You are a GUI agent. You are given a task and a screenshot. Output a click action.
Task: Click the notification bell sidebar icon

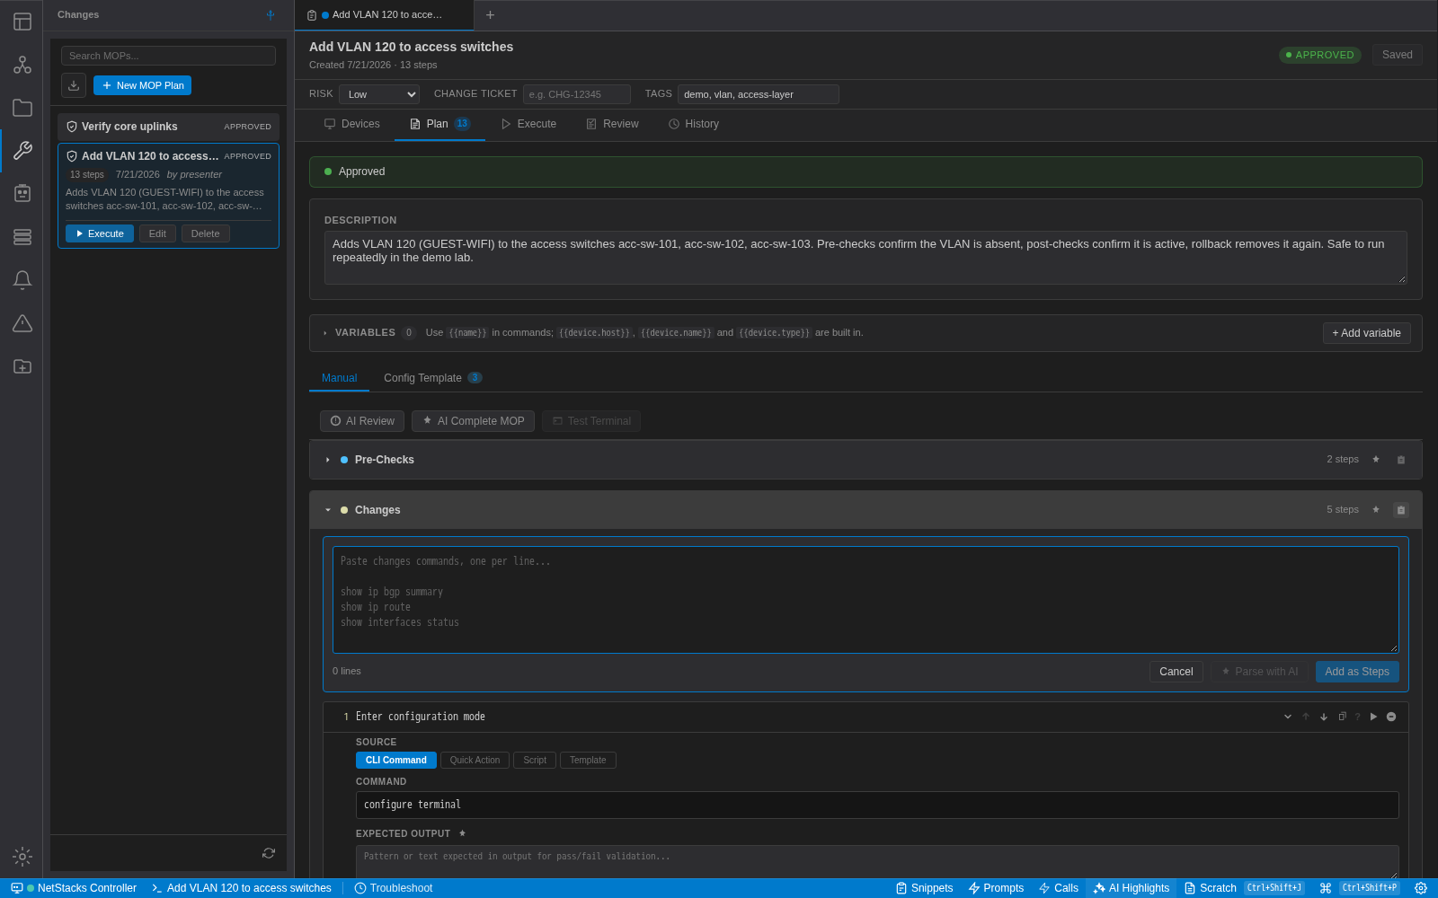[22, 279]
